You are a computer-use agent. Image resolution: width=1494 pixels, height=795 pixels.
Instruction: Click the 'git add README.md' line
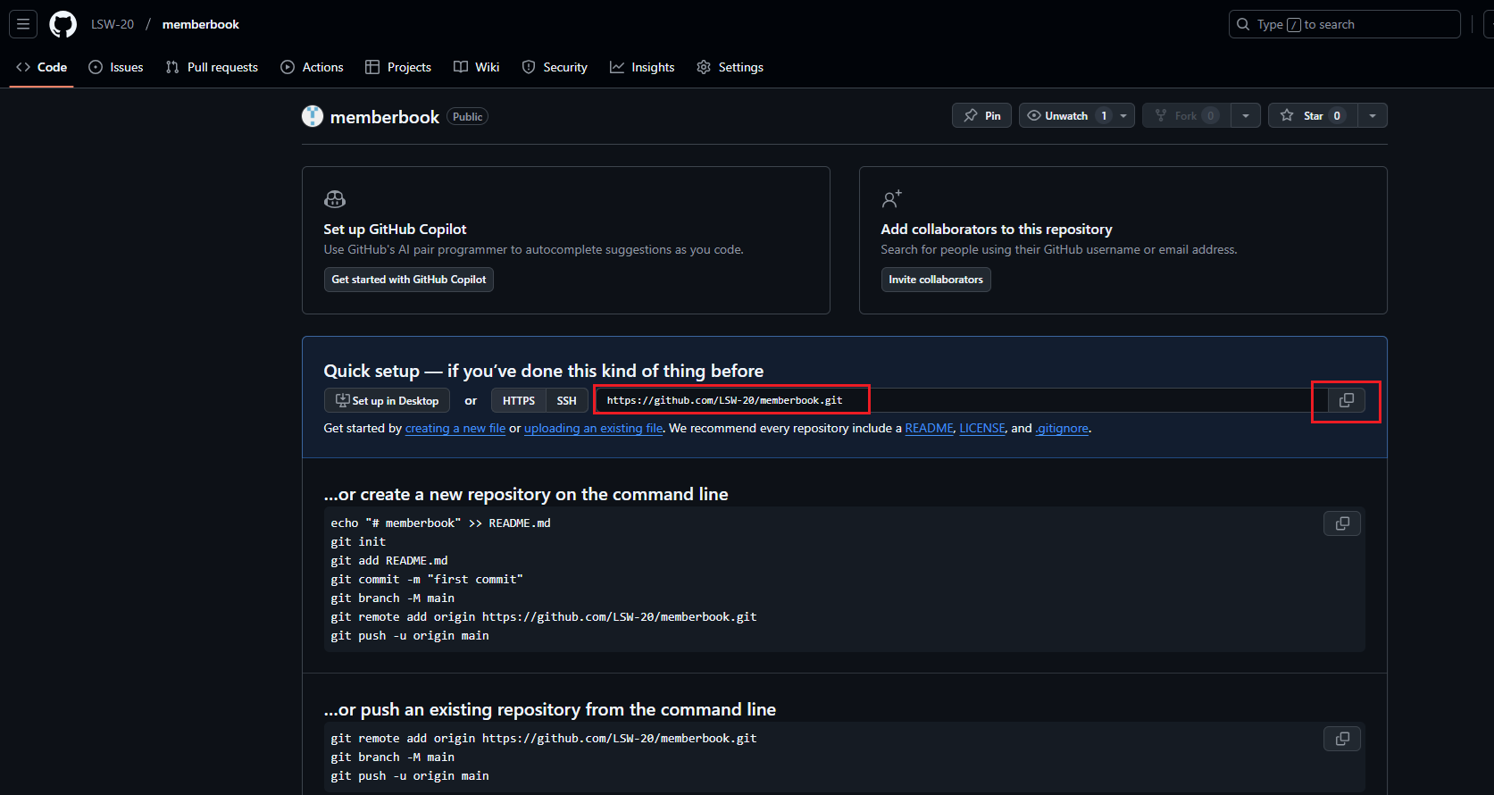pyautogui.click(x=389, y=560)
